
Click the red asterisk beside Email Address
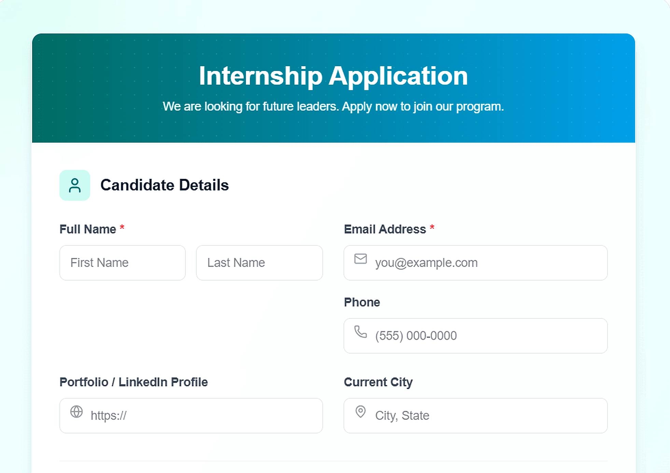click(x=432, y=228)
